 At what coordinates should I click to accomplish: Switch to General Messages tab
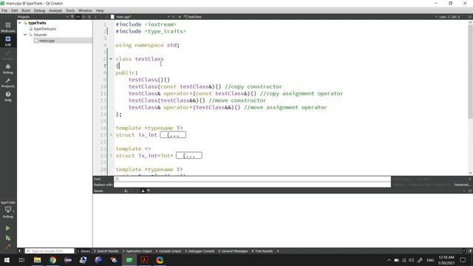tap(233, 251)
